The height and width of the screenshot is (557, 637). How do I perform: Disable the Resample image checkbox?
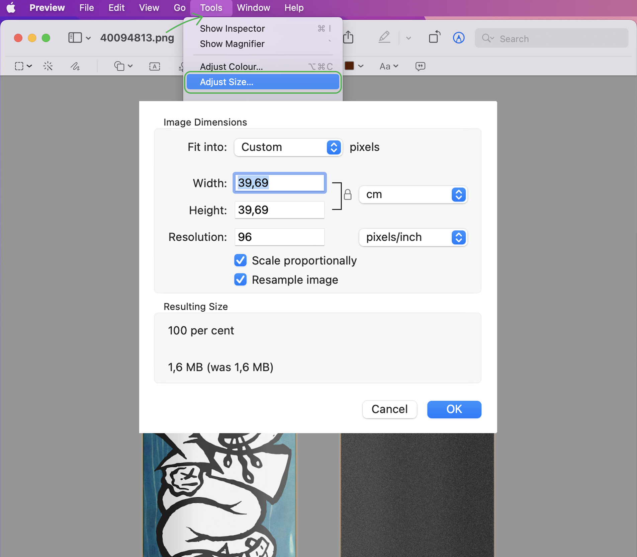pyautogui.click(x=240, y=280)
